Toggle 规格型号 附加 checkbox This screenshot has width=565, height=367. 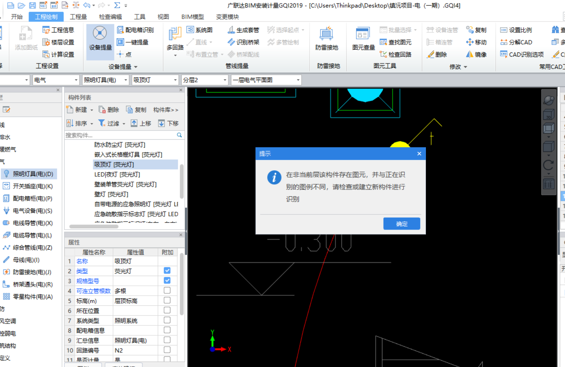click(167, 280)
